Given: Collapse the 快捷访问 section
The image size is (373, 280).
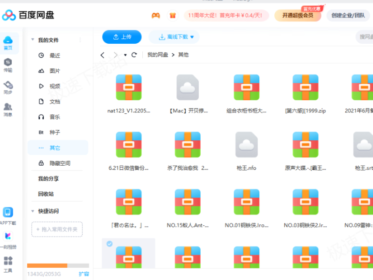Looking at the screenshot, I should [33, 211].
